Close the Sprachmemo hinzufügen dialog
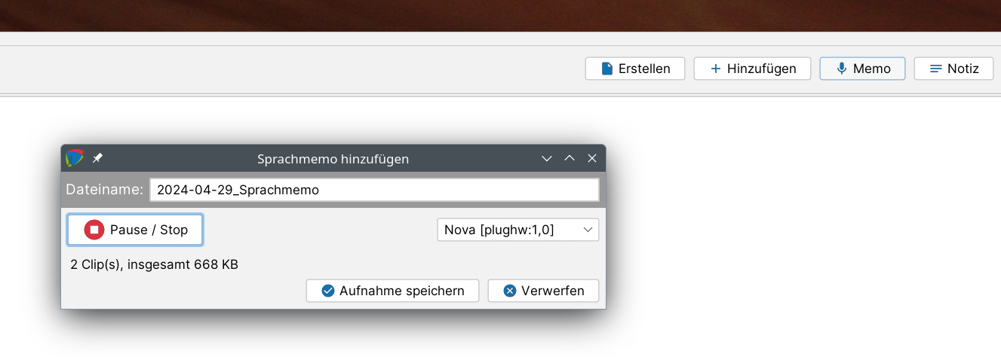 click(592, 158)
